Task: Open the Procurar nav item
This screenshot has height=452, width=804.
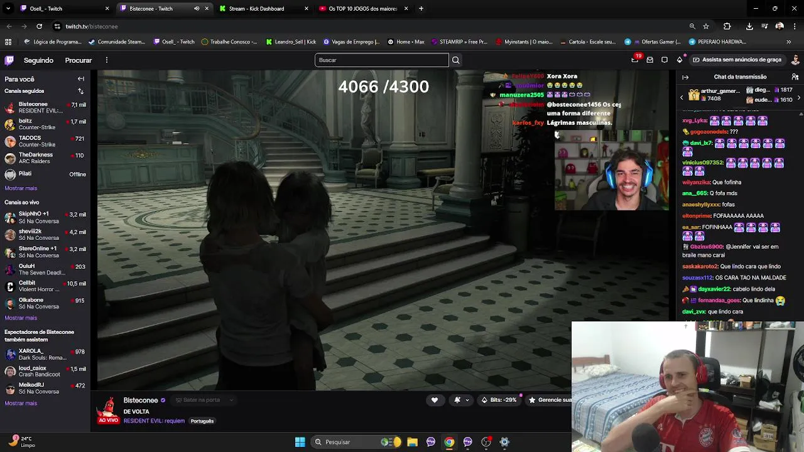Action: (79, 60)
